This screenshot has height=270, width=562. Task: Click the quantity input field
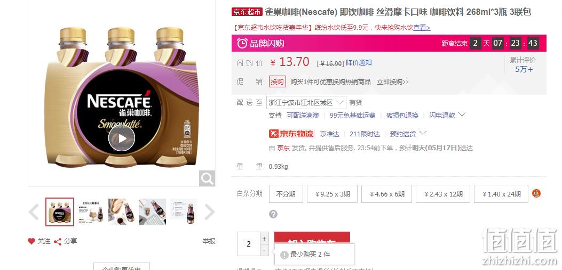[x=248, y=244]
